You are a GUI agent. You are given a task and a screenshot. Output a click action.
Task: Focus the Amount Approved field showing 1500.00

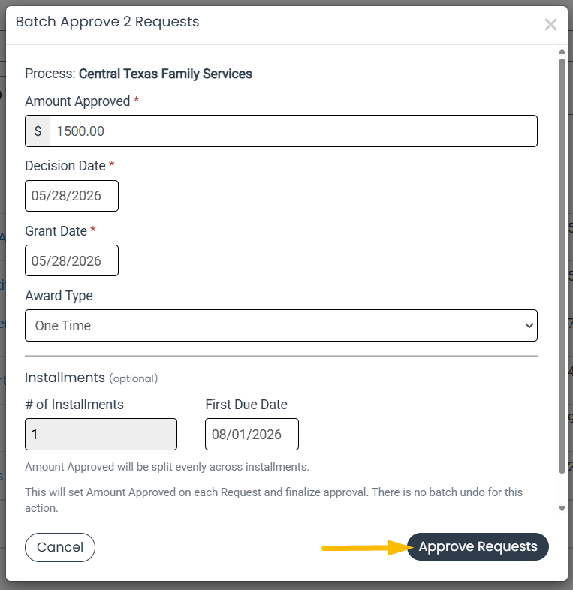[x=294, y=131]
